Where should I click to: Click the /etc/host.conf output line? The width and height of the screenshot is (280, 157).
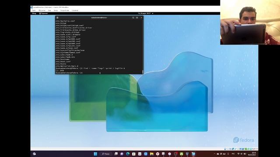pyautogui.click(x=63, y=61)
